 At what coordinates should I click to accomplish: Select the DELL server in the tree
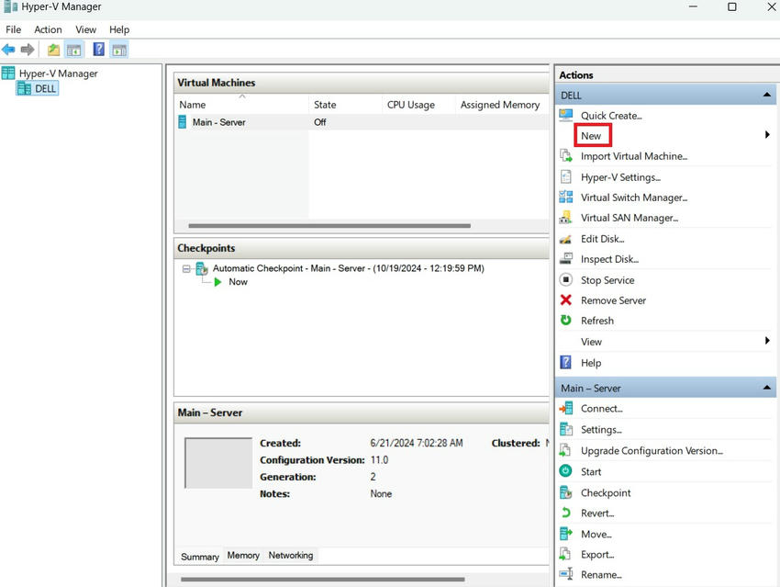click(38, 88)
